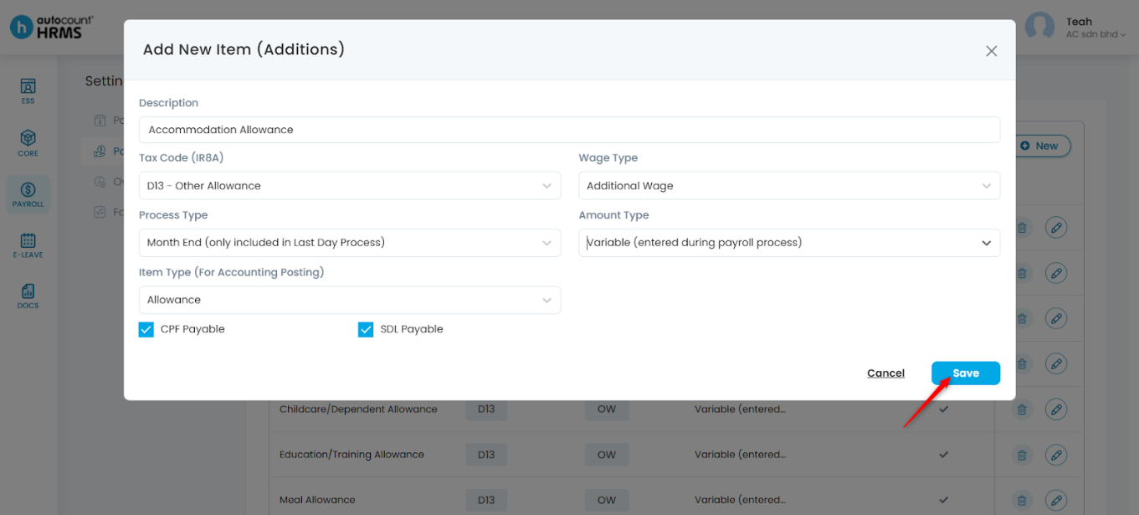Click the Description input field
This screenshot has height=515, width=1139.
tap(569, 130)
